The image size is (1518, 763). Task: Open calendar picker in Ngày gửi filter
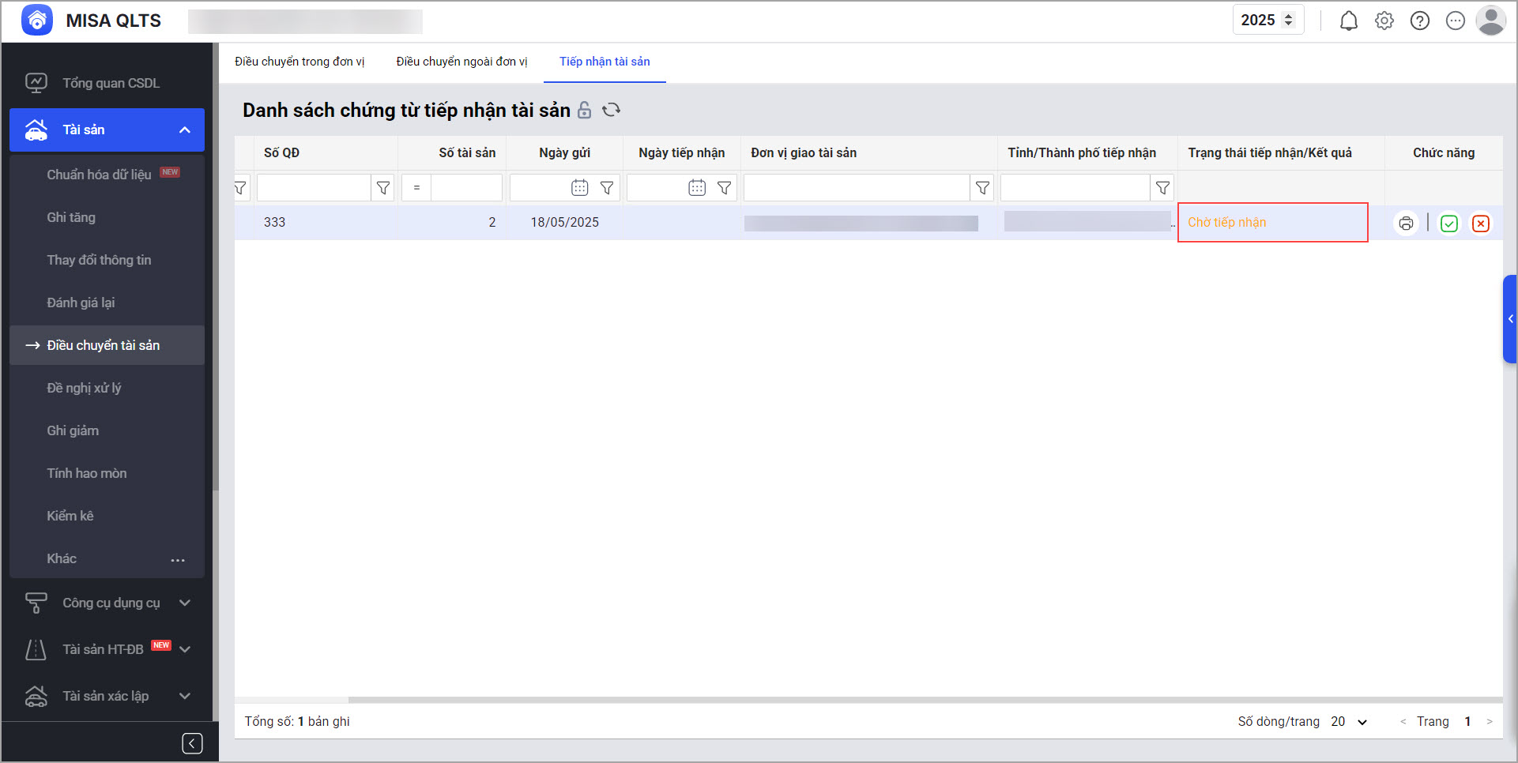coord(580,188)
